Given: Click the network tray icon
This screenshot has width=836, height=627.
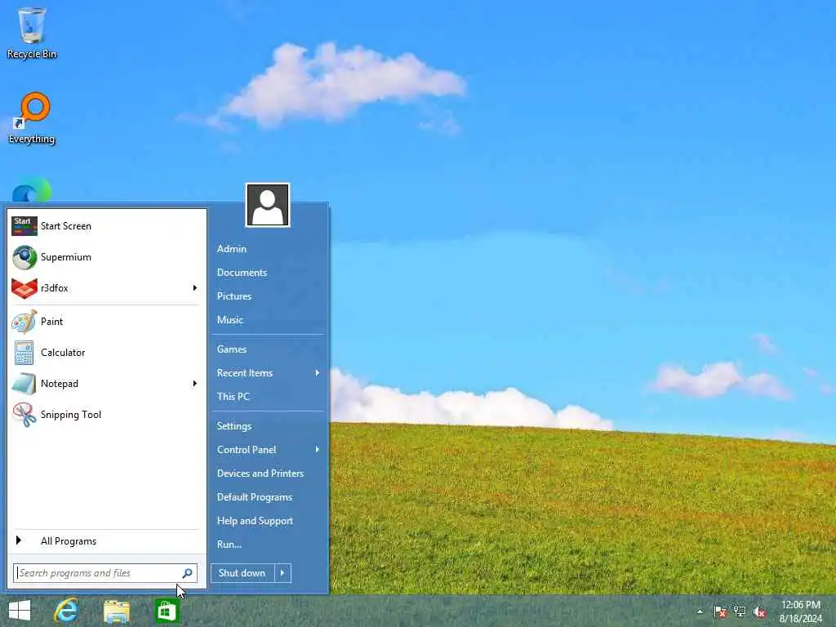Looking at the screenshot, I should pos(740,611).
